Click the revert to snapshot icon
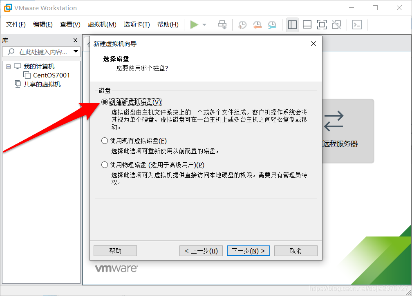Image resolution: width=412 pixels, height=296 pixels. tap(257, 24)
